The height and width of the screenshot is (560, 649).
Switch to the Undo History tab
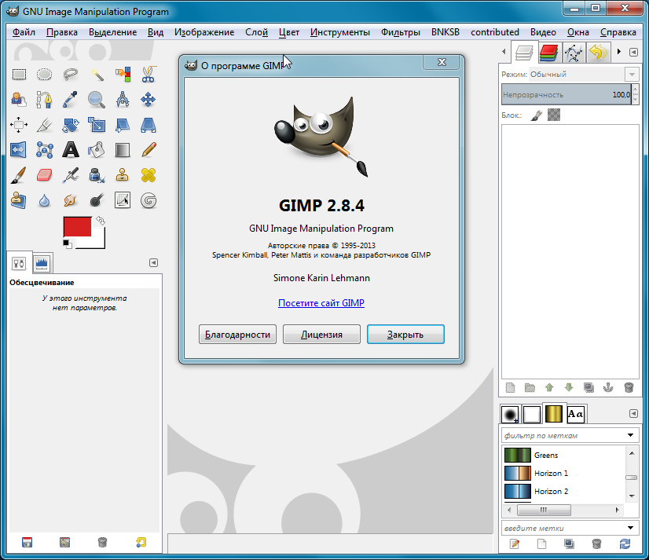pos(598,53)
